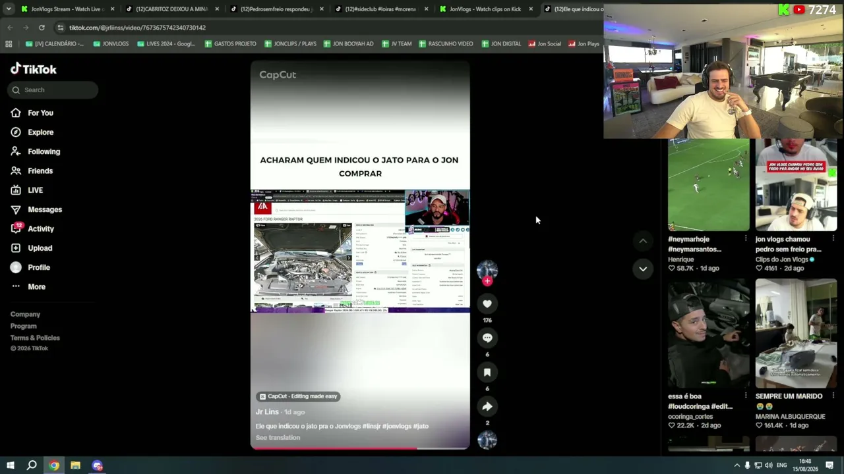Expand the hidden system tray icons
The image size is (844, 474).
[x=737, y=465]
